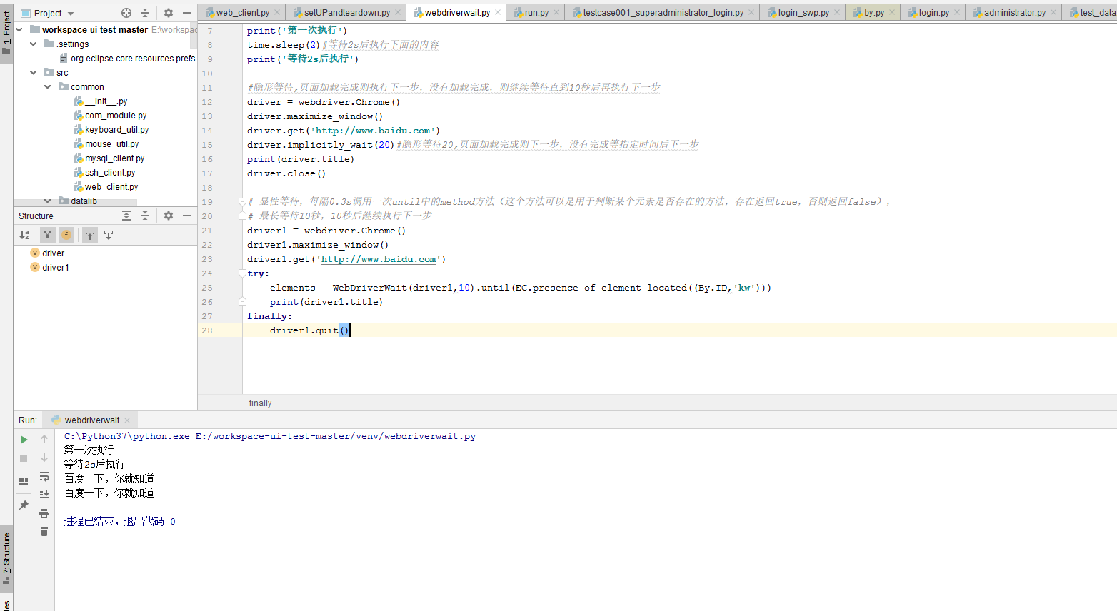Open Project panel settings gear

coord(169,13)
